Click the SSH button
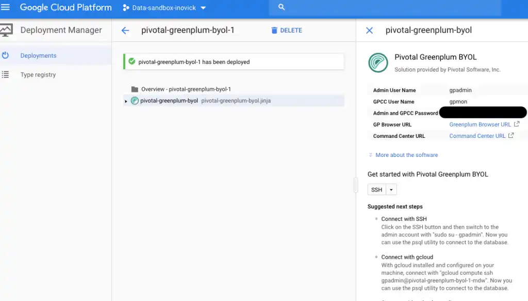The height and width of the screenshot is (301, 528). point(377,190)
